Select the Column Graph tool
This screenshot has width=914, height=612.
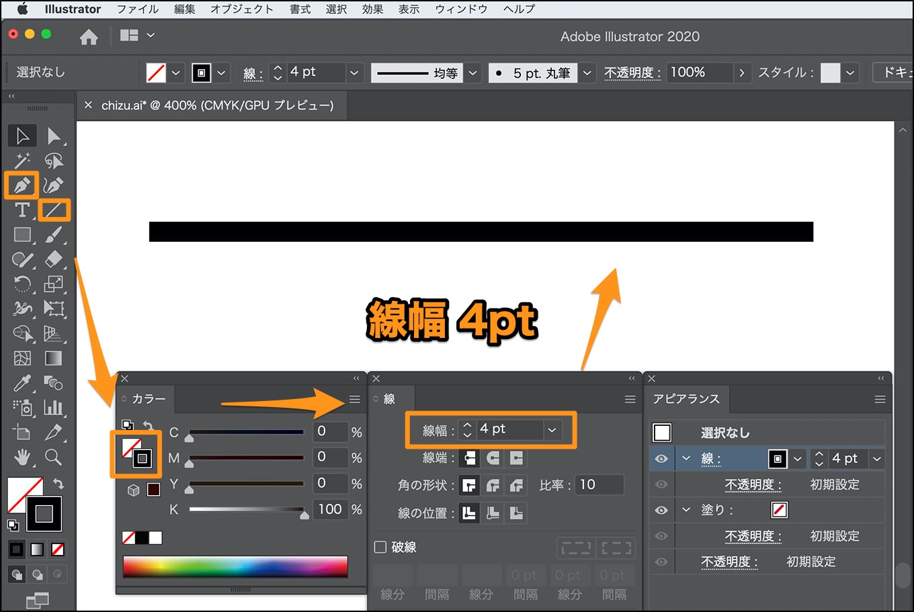click(x=54, y=407)
